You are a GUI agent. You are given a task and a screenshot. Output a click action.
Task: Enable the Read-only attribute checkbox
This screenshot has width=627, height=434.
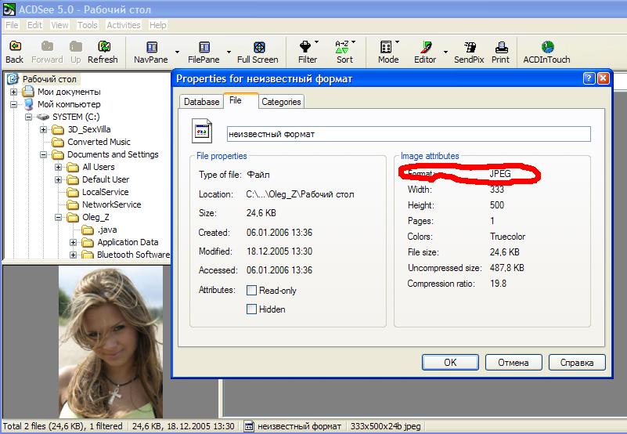click(x=252, y=291)
